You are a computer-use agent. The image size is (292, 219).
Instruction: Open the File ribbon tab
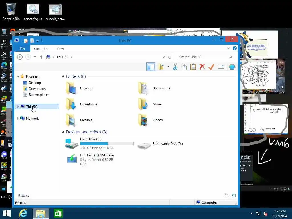pyautogui.click(x=22, y=48)
